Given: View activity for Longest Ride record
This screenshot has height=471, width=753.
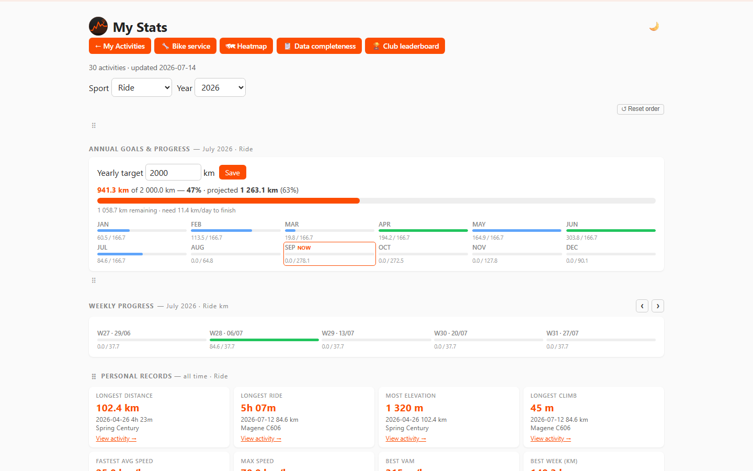Looking at the screenshot, I should 261,439.
